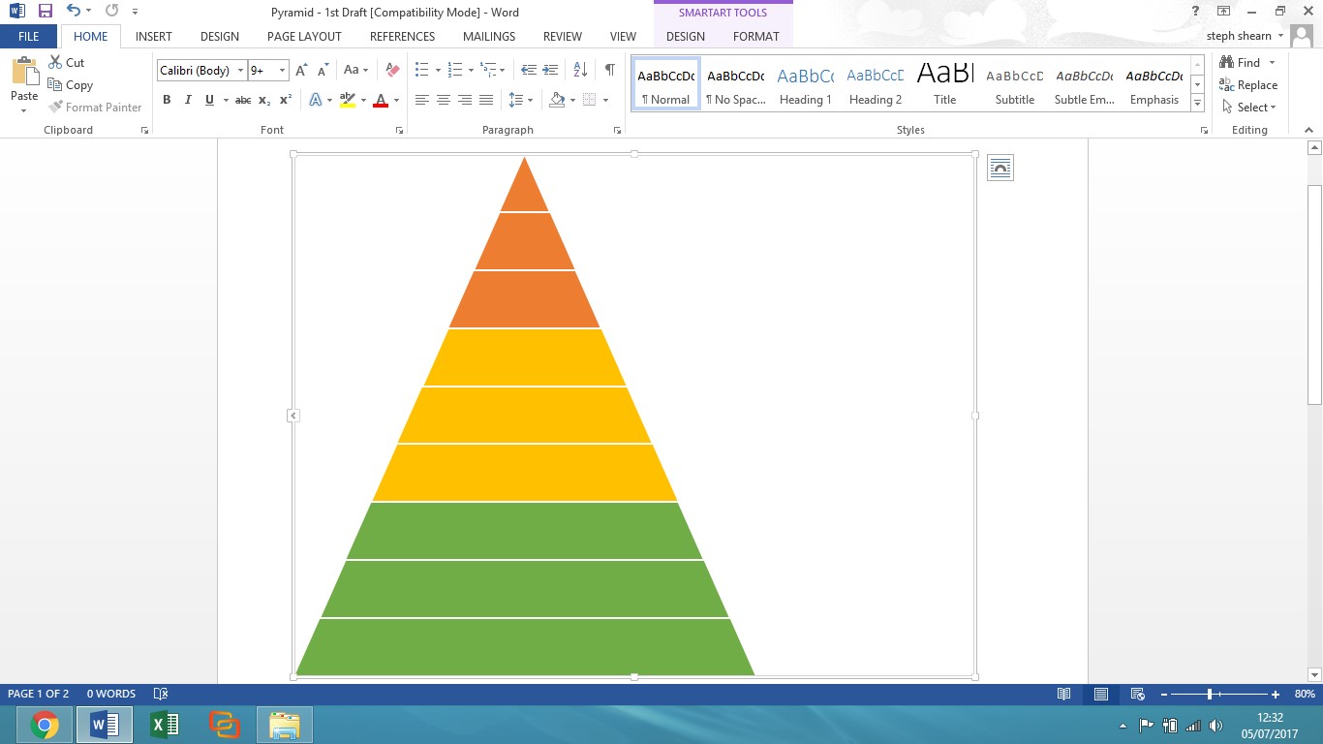This screenshot has height=744, width=1323.
Task: Open the FILE tab
Action: (29, 36)
